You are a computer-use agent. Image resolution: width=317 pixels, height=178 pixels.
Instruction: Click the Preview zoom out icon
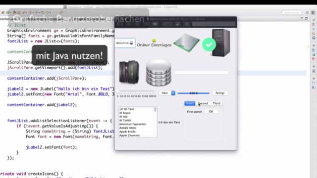click(x=129, y=24)
